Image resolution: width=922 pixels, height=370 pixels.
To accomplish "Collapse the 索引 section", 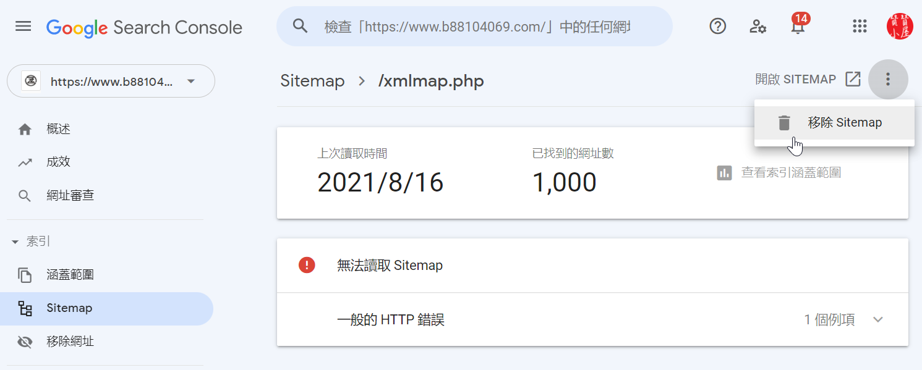I will [x=30, y=242].
